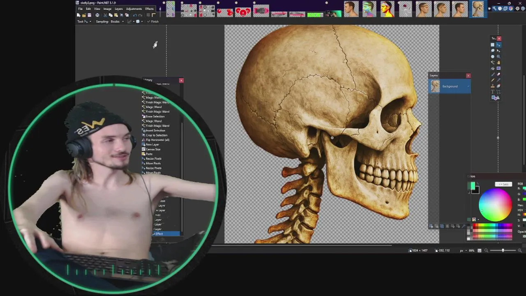526x296 pixels.
Task: Open the Image menu
Action: [x=107, y=9]
